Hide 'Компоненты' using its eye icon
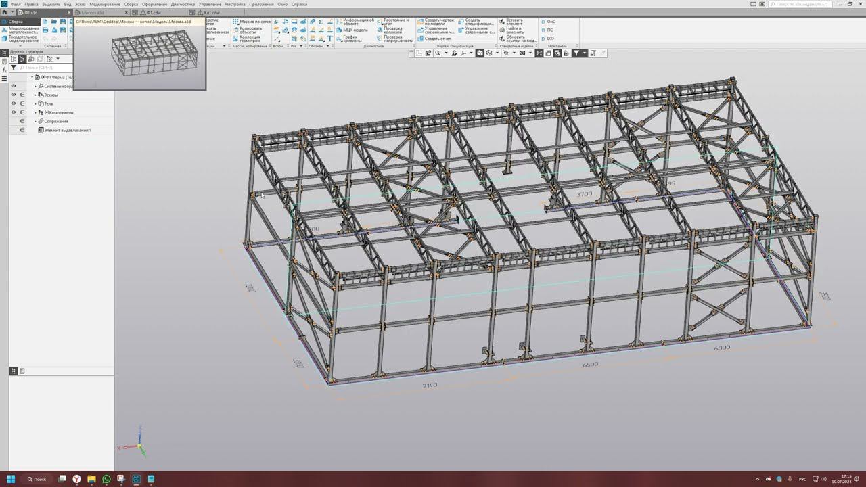Viewport: 866px width, 487px height. coord(13,112)
